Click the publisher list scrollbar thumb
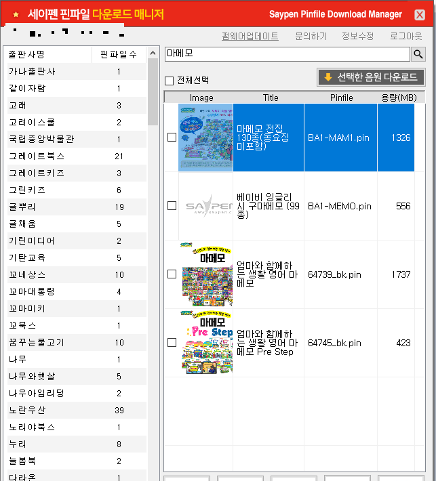The height and width of the screenshot is (481, 436). pyautogui.click(x=153, y=91)
